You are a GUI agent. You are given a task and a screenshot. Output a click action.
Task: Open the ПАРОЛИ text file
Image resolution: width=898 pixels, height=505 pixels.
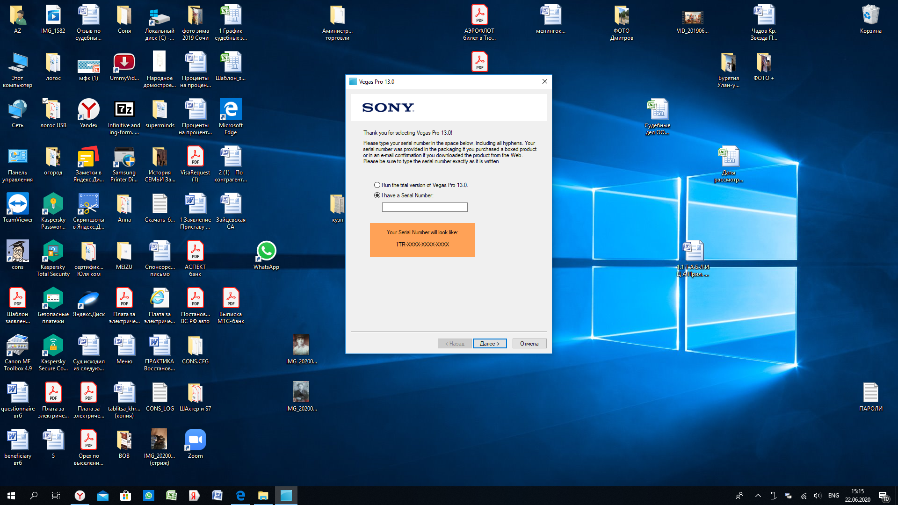(870, 397)
